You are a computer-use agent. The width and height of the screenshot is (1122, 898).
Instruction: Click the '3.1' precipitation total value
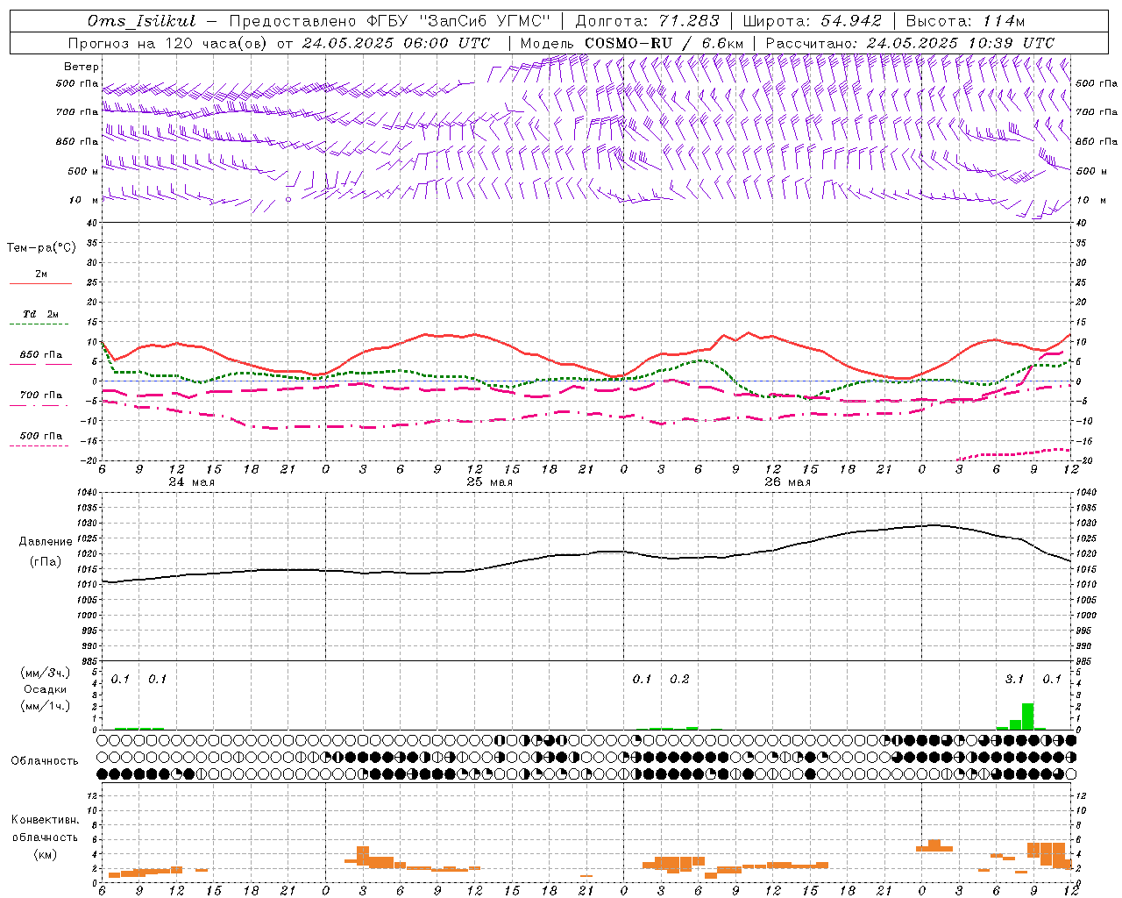(x=1014, y=679)
